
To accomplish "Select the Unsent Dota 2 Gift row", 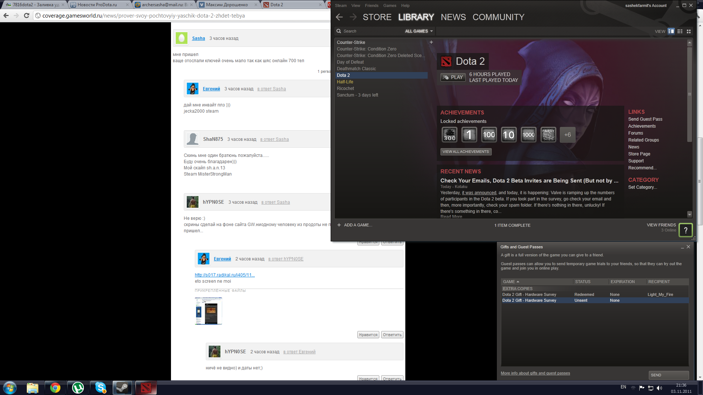I will pyautogui.click(x=595, y=300).
